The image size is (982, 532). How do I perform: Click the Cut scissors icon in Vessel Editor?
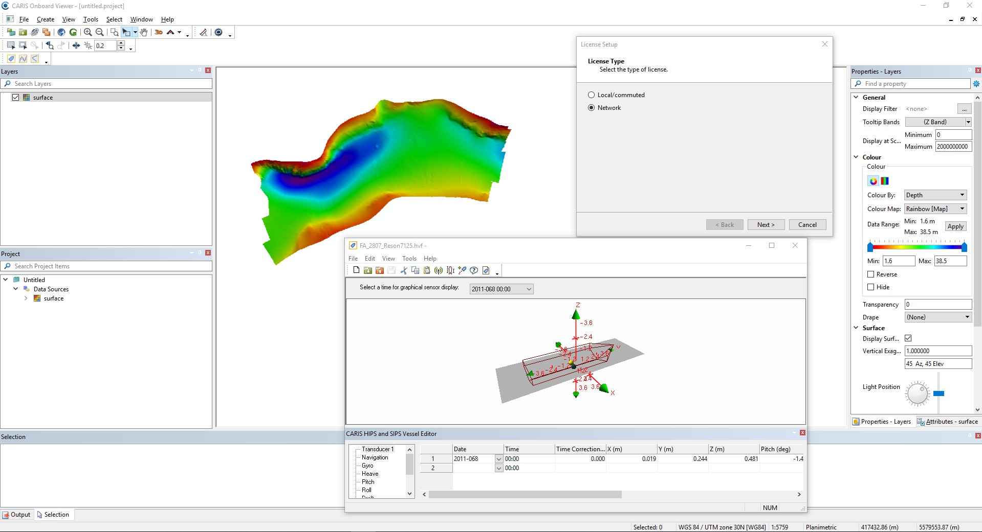(x=404, y=270)
